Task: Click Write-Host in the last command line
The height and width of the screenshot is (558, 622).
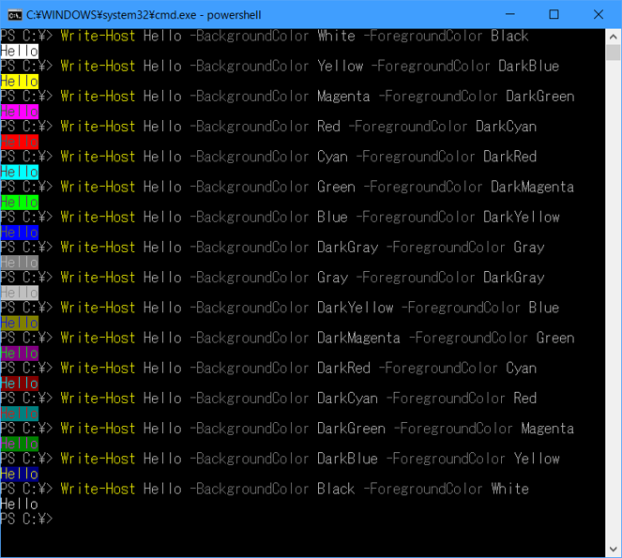Action: pos(98,489)
